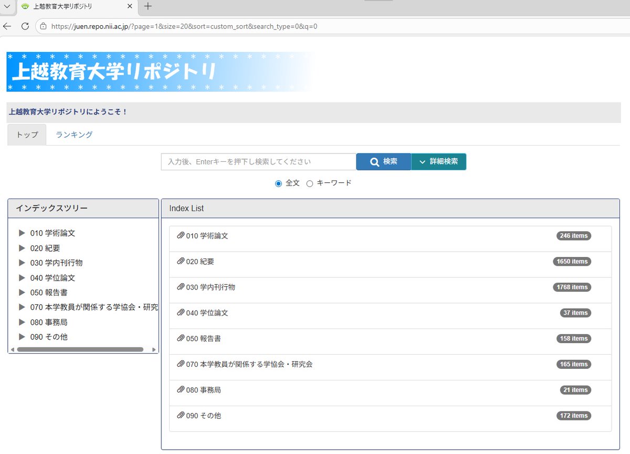Open 010 学術論文 in the Index List
This screenshot has height=454, width=630.
(207, 236)
